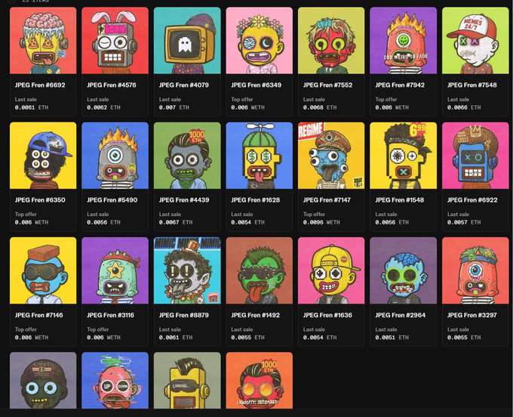Open the JPEG Fren #4576 bunny-ear robot image
This screenshot has width=513, height=417.
(x=115, y=41)
